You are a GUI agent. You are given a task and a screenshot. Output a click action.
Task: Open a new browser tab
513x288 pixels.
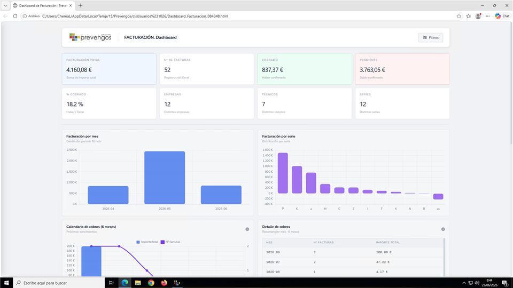click(80, 5)
